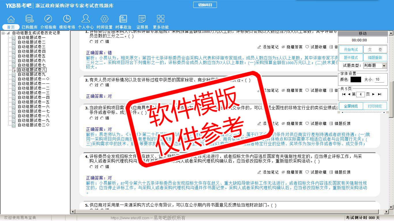Go to 个人中心 user icon
394x221 pixels.
click(86, 19)
